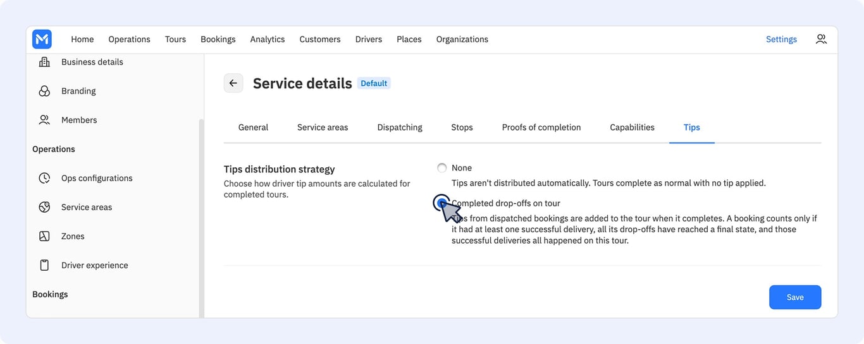The height and width of the screenshot is (344, 864).
Task: Switch to the Capabilities tab
Action: click(x=632, y=128)
